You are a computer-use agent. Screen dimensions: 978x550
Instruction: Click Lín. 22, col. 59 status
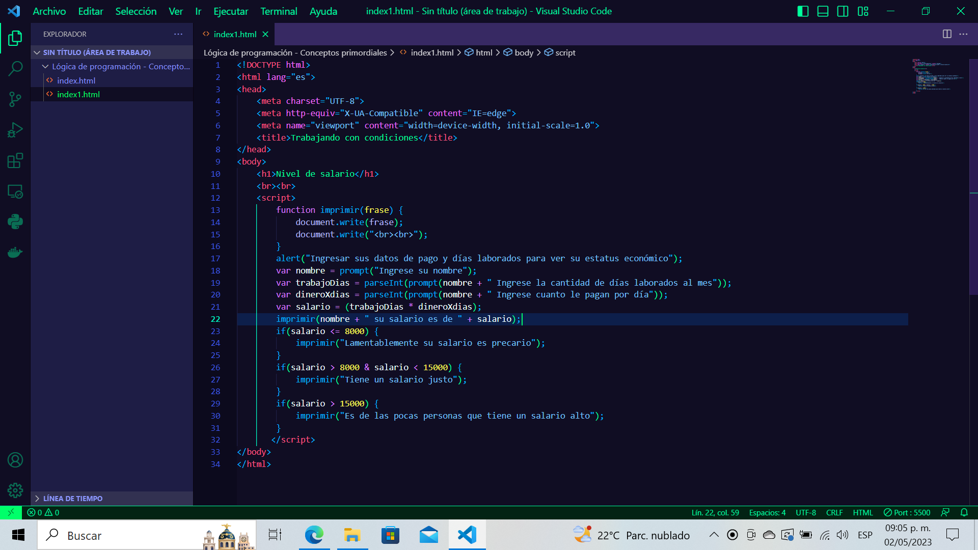(715, 512)
